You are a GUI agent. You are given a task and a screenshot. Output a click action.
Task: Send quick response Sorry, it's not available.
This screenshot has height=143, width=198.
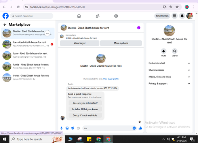coord(85,115)
